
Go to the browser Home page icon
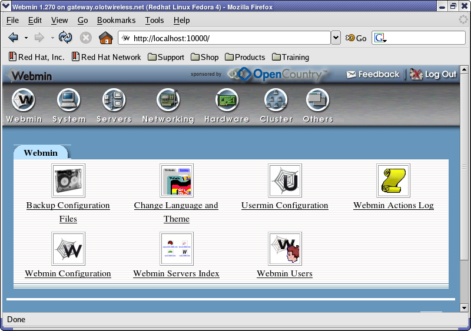106,38
